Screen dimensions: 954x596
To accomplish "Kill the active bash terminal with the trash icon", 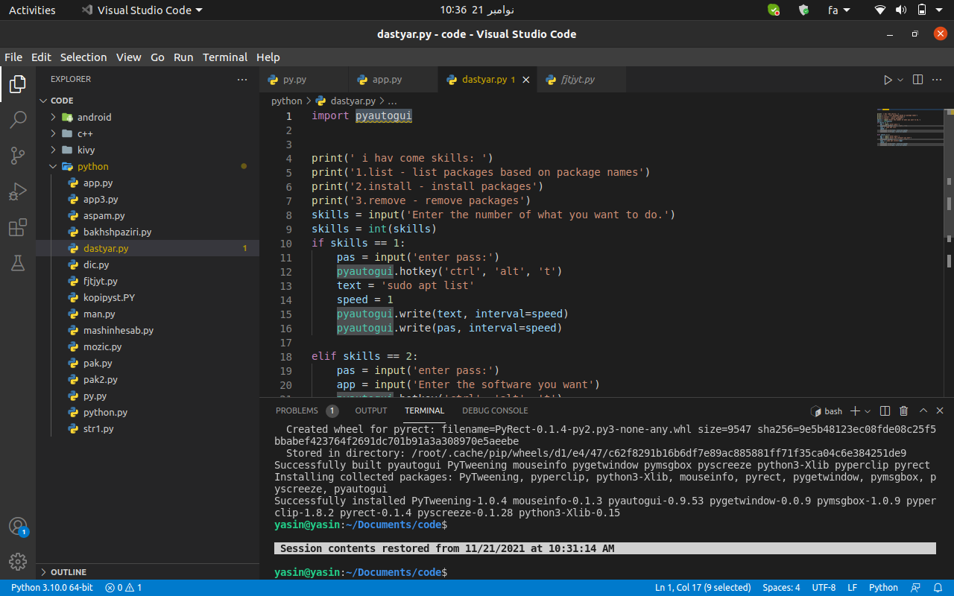I will pos(903,410).
